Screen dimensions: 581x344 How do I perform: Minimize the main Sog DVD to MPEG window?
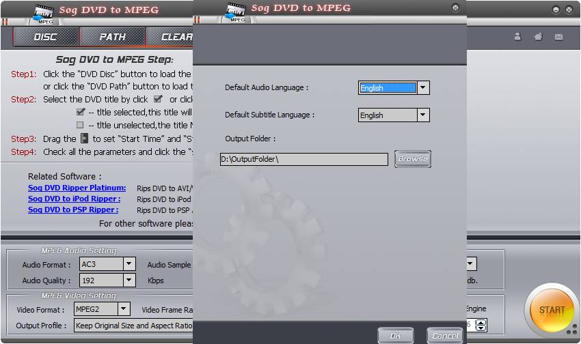click(x=556, y=10)
